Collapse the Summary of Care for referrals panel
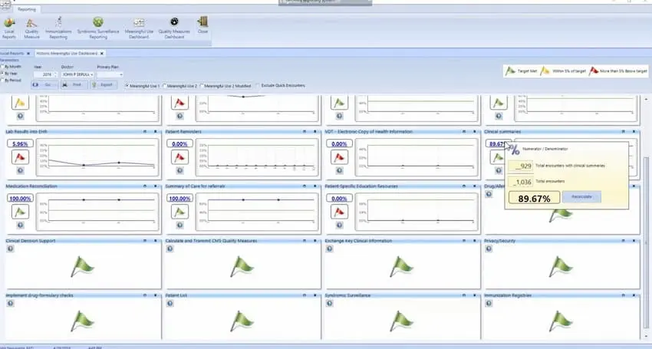This screenshot has height=349, width=652. [x=305, y=186]
